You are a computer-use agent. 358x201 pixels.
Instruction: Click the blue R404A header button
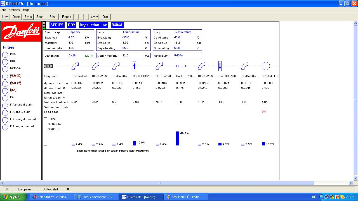coord(117,25)
